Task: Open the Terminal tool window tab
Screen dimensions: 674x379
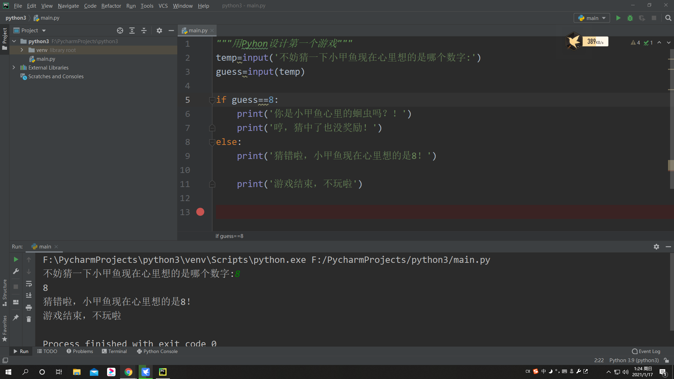Action: [114, 351]
